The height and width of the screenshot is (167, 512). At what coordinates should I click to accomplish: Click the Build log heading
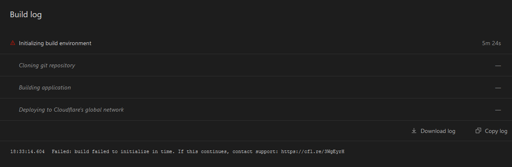(x=26, y=15)
